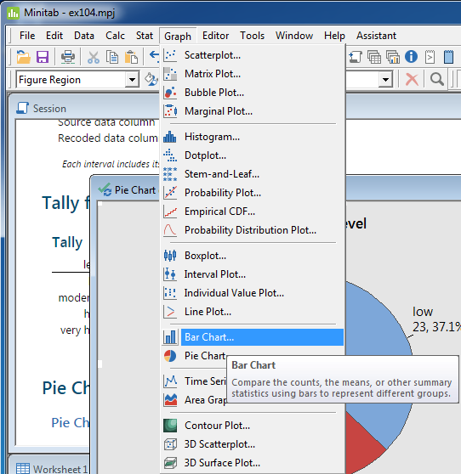Click the Open Project folder icon
The height and width of the screenshot is (474, 461).
pyautogui.click(x=23, y=57)
